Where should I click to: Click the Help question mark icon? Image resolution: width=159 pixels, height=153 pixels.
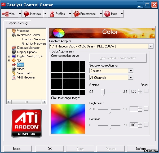click(x=107, y=14)
